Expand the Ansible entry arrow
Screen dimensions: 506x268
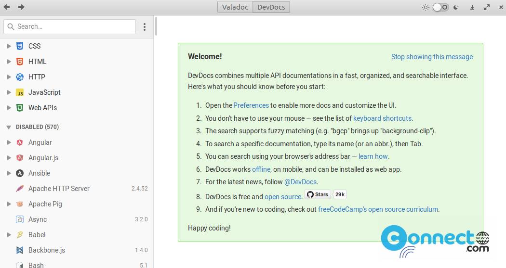(x=9, y=173)
